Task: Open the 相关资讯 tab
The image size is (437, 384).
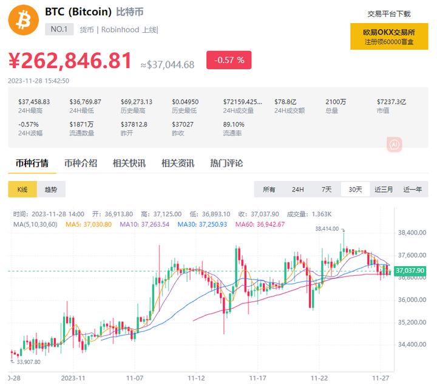Action: click(178, 163)
